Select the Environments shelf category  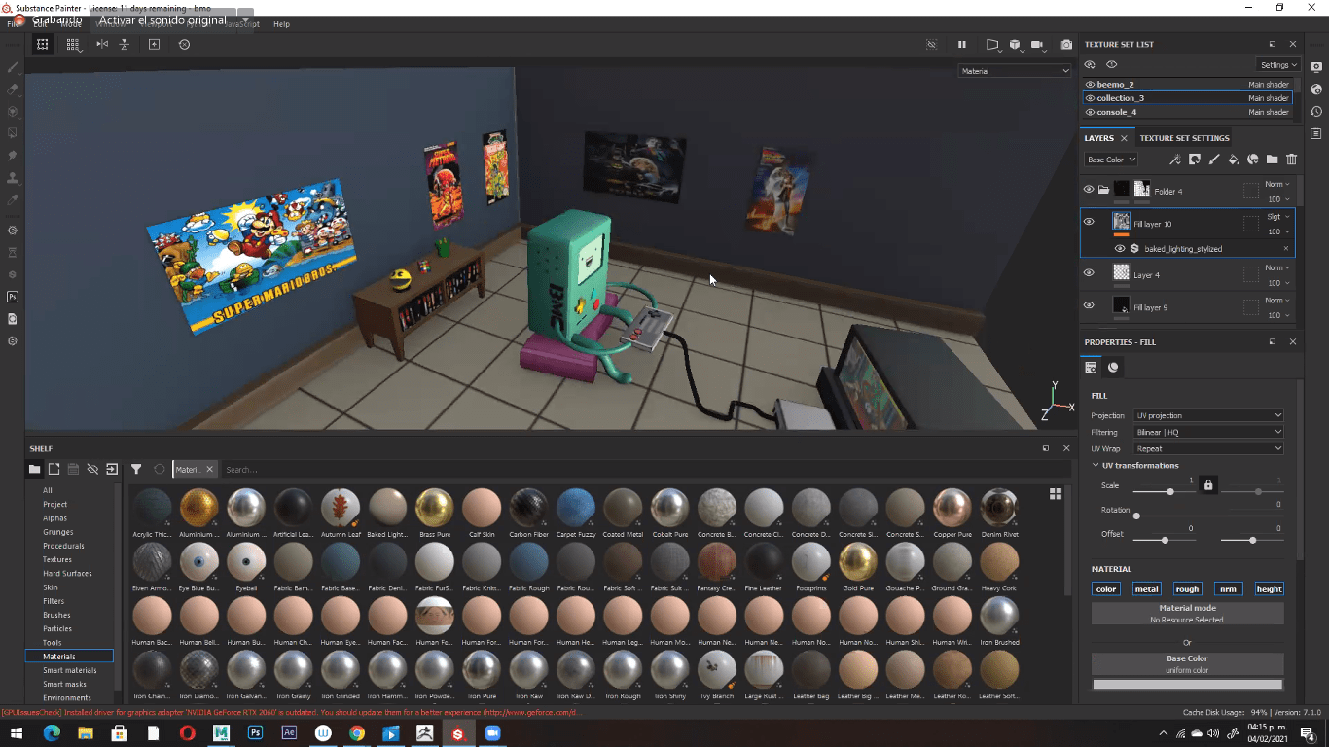point(66,697)
